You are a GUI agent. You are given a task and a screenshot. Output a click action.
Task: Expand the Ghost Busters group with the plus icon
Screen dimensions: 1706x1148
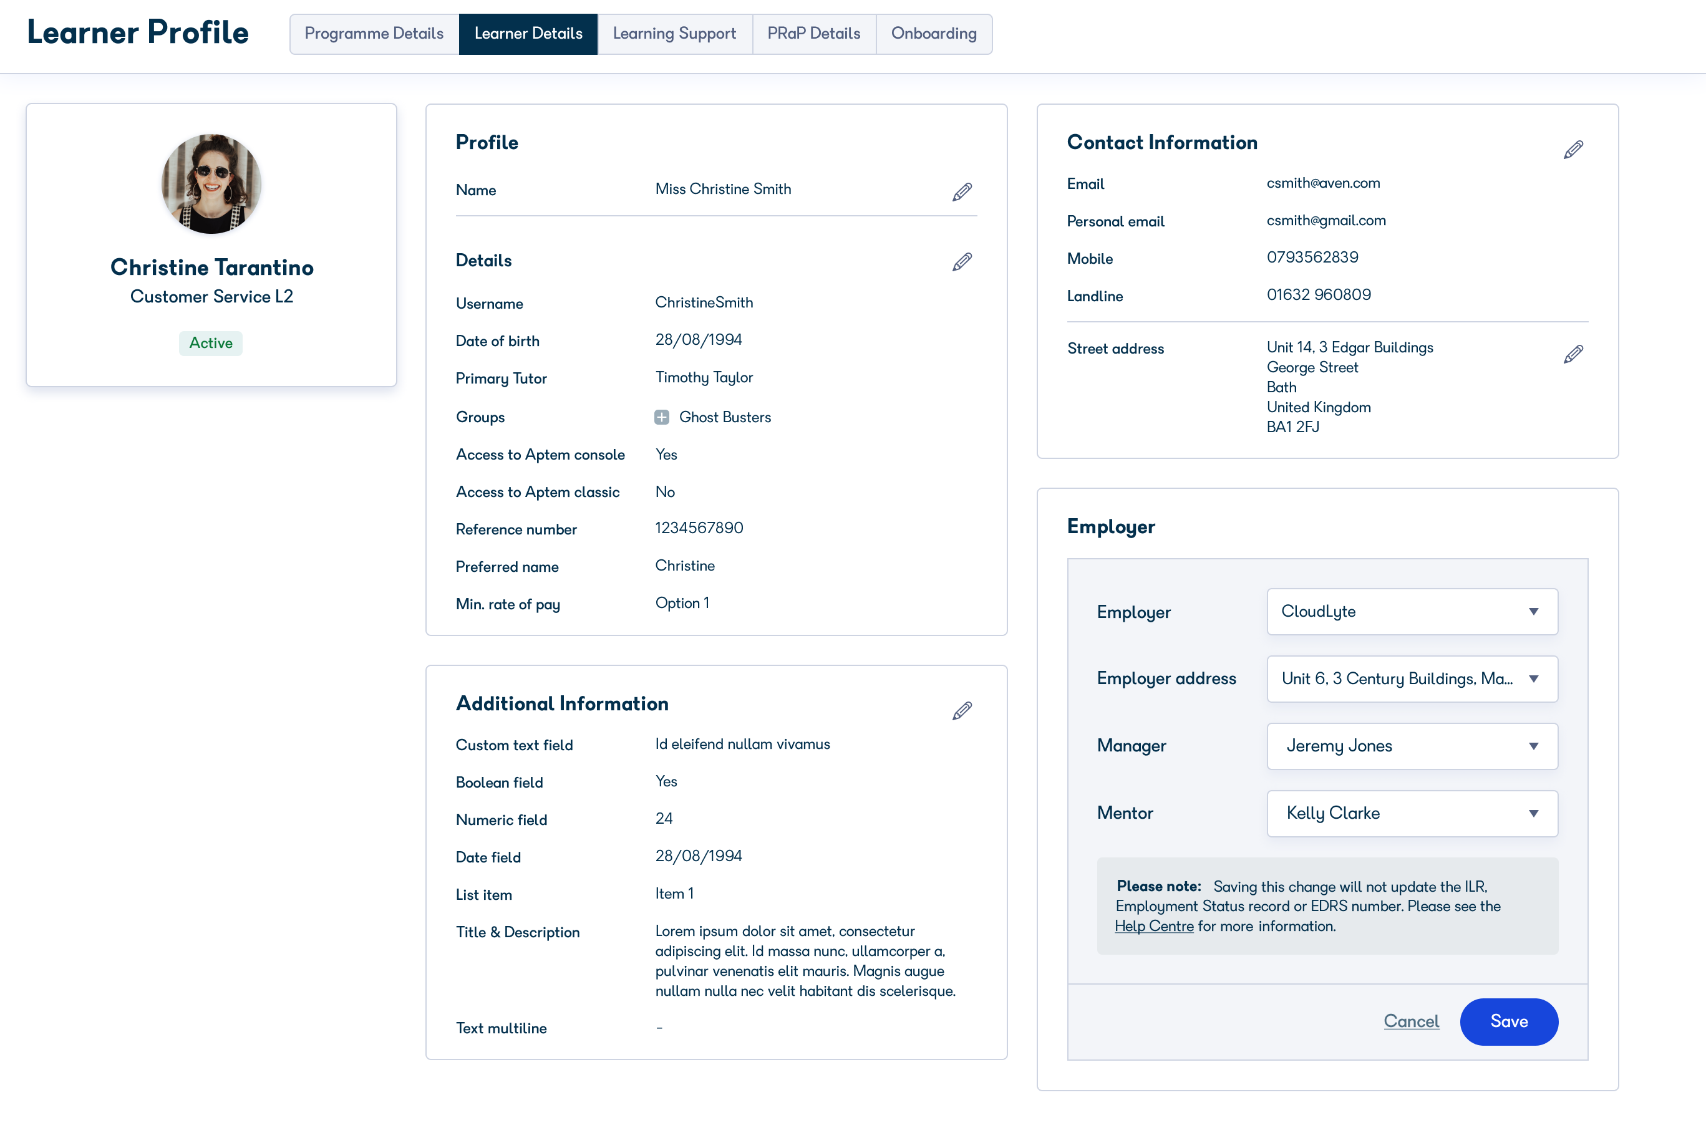click(661, 417)
